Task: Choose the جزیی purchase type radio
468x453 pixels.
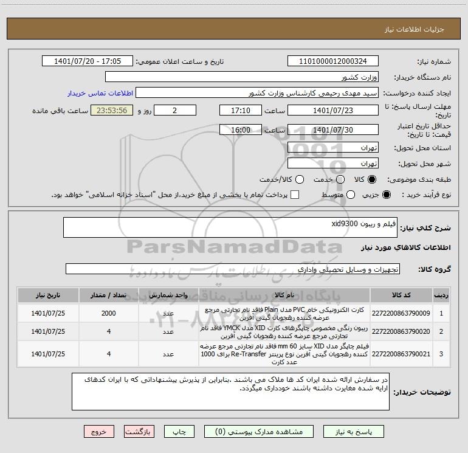Action: [x=386, y=195]
